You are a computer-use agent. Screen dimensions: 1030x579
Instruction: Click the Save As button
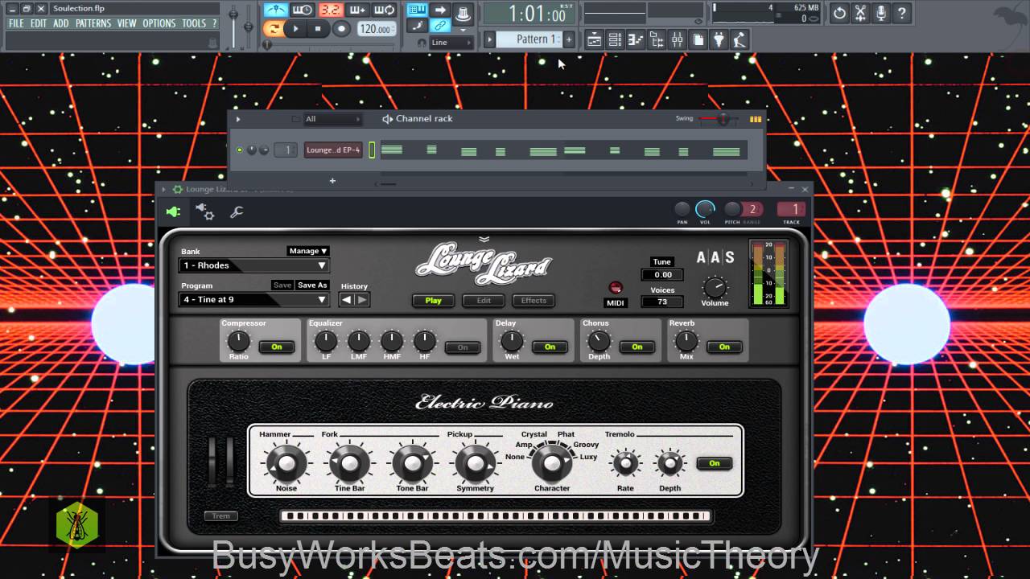(312, 285)
